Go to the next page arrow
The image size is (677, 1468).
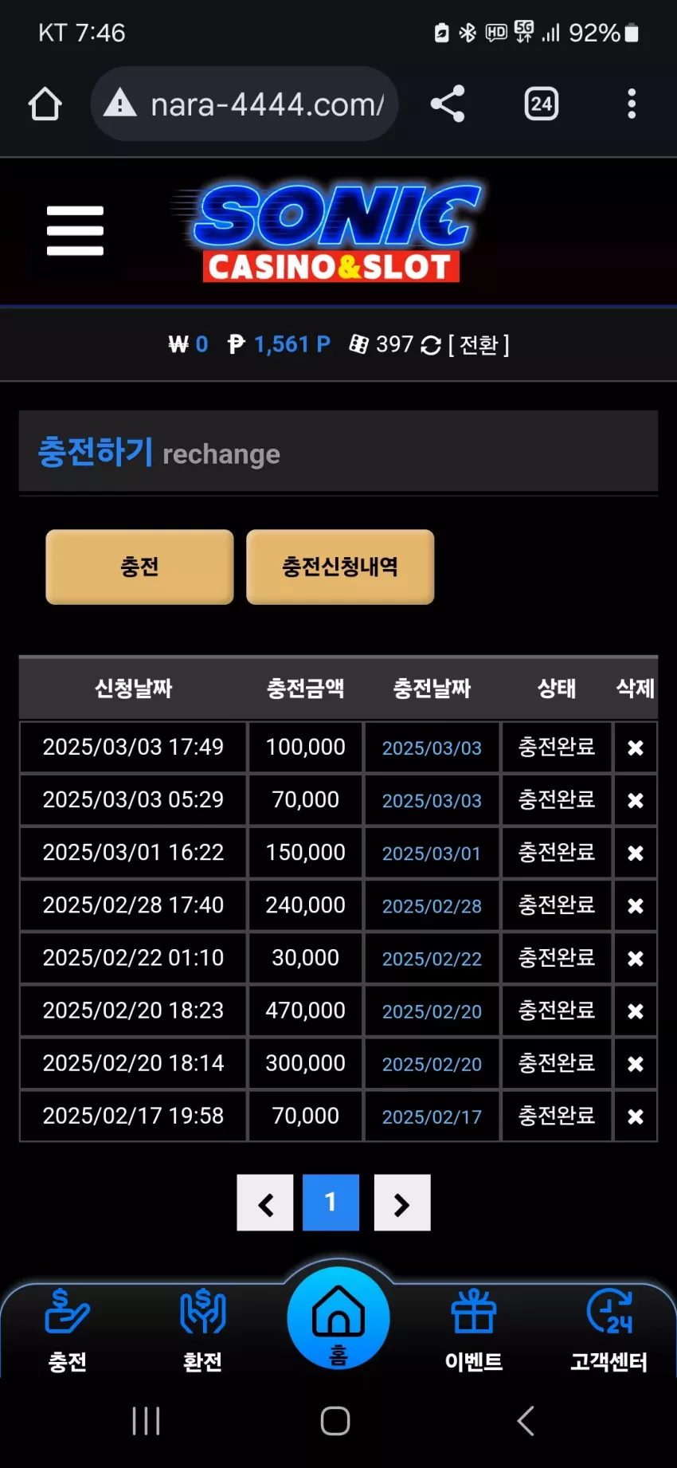(x=402, y=1203)
